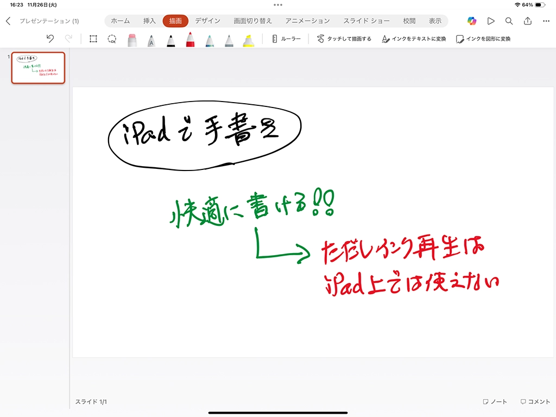This screenshot has height=417, width=556.
Task: Switch to the デザイン tab
Action: point(207,21)
